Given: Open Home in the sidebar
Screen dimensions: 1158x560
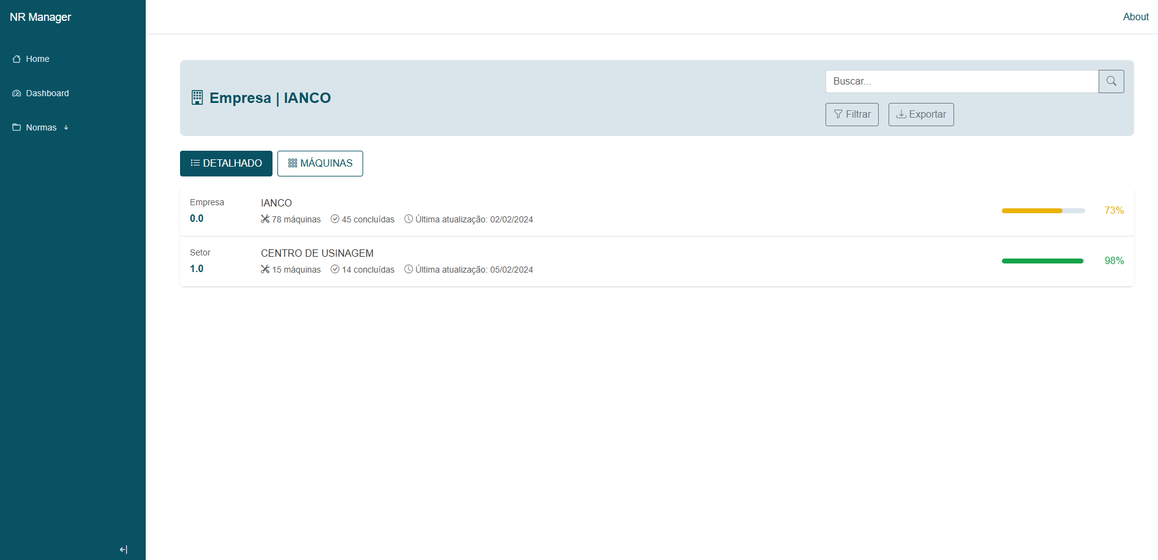Looking at the screenshot, I should [x=37, y=59].
